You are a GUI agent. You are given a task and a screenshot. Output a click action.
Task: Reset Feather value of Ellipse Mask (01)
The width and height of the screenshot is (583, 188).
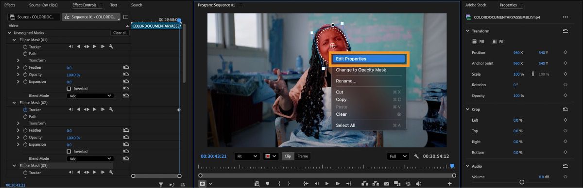[126, 68]
